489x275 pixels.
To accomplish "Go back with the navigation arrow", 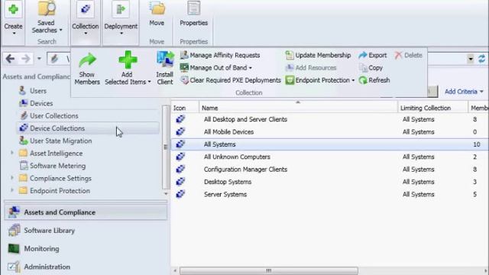I will click(10, 59).
